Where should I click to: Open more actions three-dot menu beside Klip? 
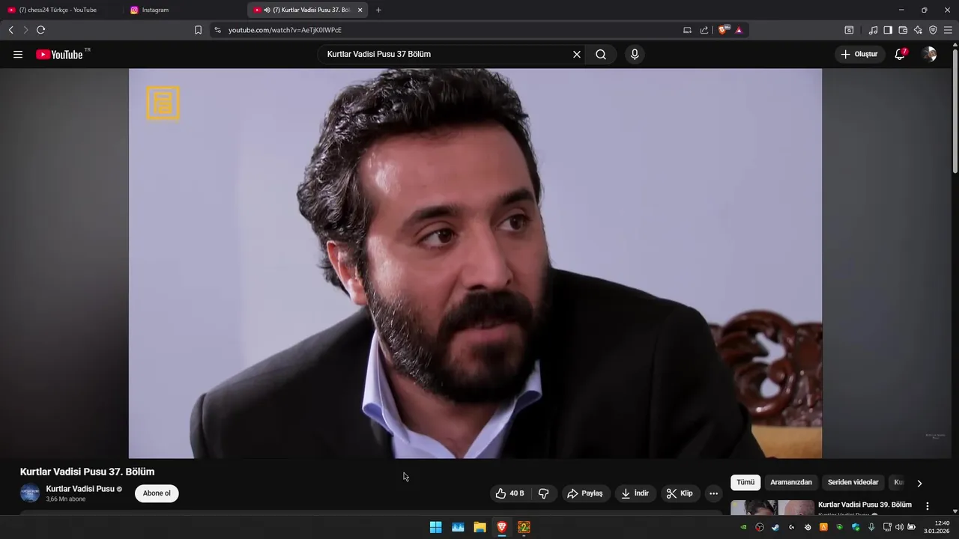point(713,493)
